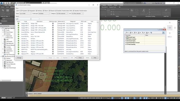Toggle the All checkbox under Show
Screen dimensions: 180x101
[17, 11]
